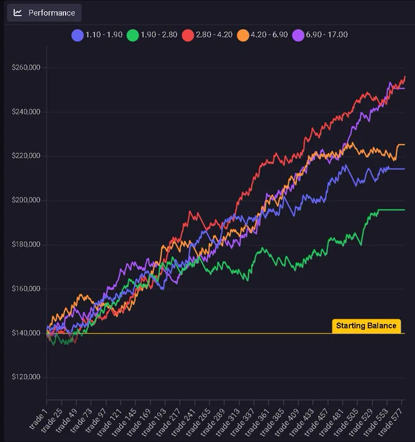This screenshot has height=442, width=415.
Task: Click the trade 337 x-axis label
Action: [x=242, y=422]
